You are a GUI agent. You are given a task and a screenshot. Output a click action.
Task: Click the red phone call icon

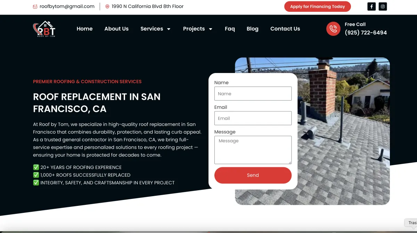click(333, 29)
